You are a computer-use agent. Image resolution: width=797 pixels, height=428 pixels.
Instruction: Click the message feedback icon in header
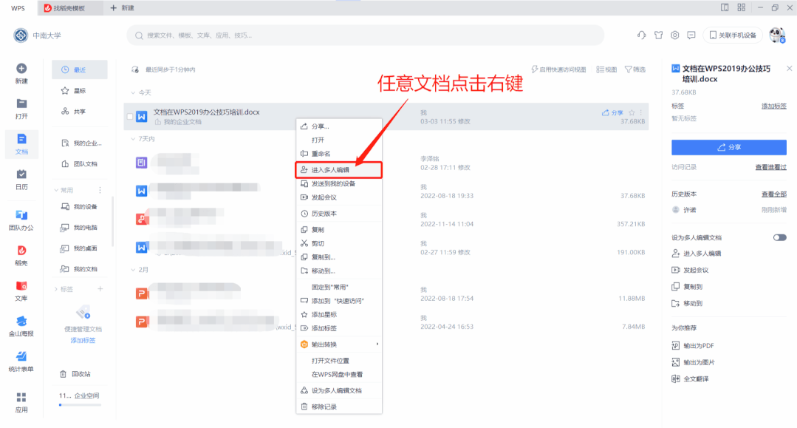click(x=691, y=35)
